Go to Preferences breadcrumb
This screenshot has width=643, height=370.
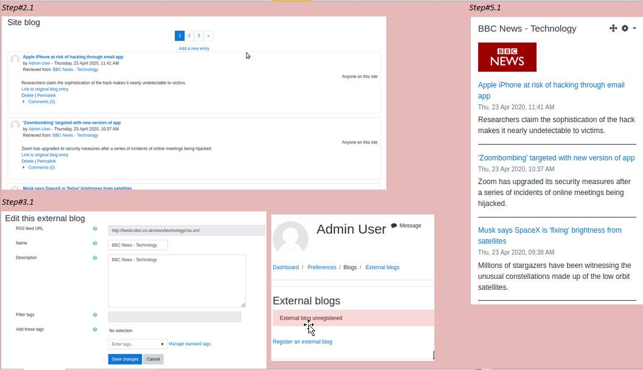pyautogui.click(x=321, y=267)
